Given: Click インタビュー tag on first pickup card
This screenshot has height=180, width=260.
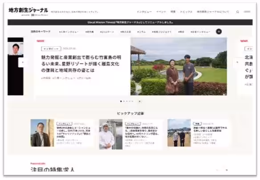Looking at the screenshot, I should coord(65,124).
